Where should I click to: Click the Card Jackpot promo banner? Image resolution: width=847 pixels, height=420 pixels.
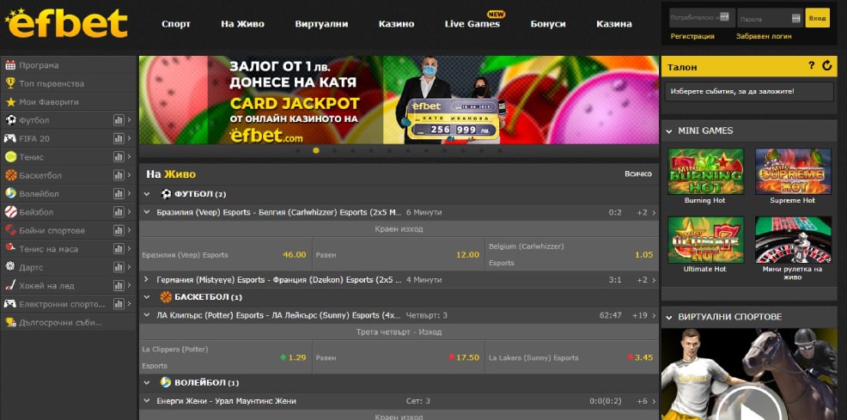tap(399, 100)
